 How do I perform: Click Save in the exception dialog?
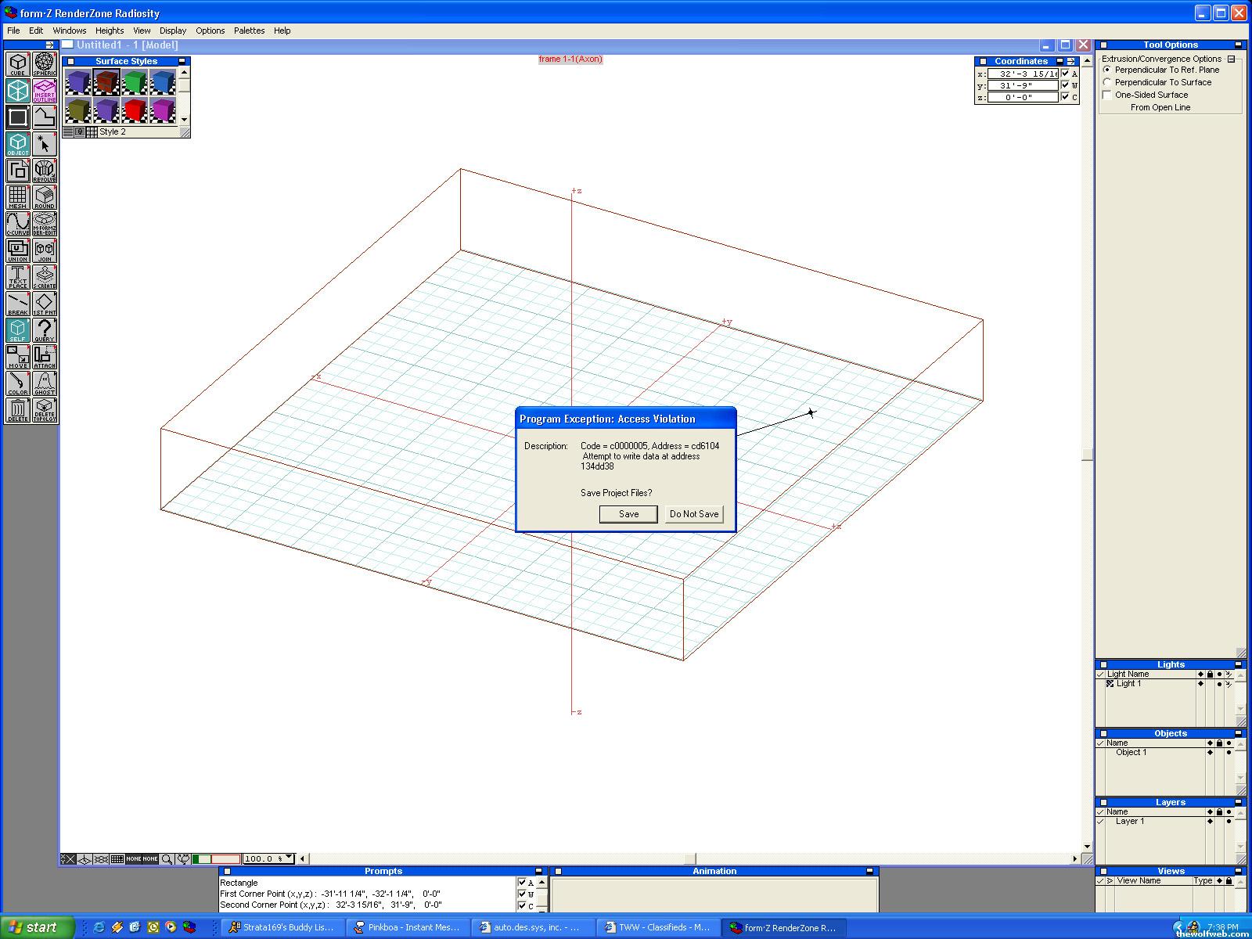tap(628, 514)
